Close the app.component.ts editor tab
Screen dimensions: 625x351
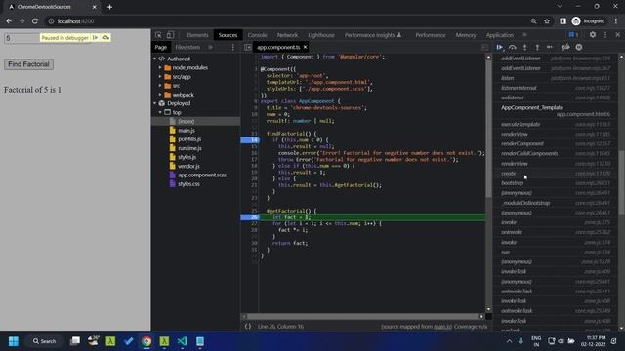(306, 47)
